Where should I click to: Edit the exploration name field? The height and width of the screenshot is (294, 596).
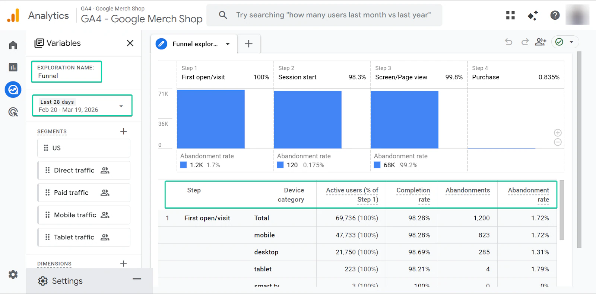pos(67,72)
